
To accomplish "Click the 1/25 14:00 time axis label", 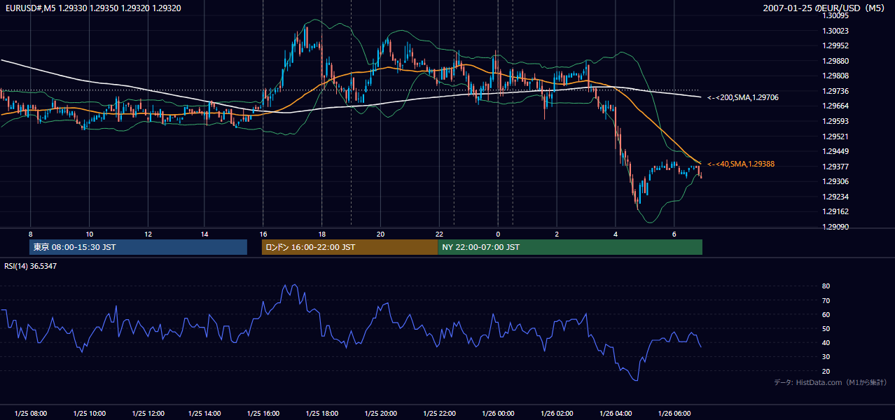I will pos(206,413).
